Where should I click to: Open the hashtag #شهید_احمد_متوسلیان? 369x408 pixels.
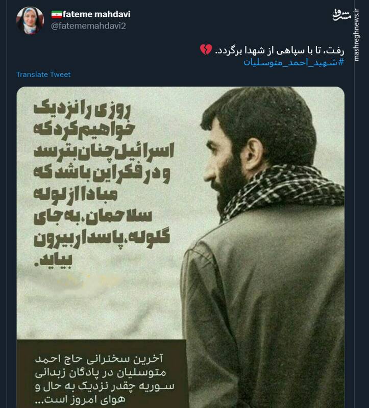[294, 62]
